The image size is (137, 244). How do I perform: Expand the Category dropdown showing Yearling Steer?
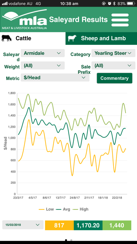click(x=114, y=53)
